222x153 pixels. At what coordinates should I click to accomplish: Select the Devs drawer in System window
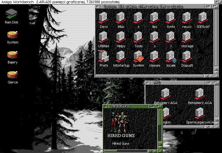104,20
